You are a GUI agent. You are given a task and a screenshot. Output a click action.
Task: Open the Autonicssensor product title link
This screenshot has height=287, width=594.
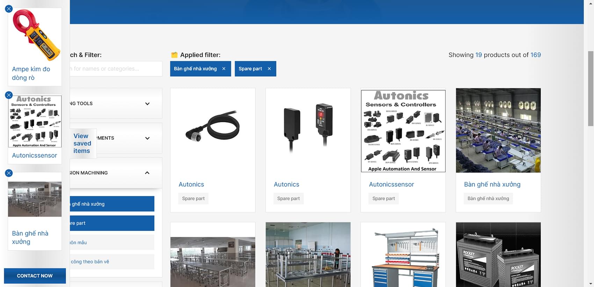pos(391,185)
